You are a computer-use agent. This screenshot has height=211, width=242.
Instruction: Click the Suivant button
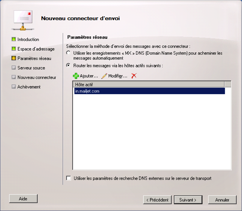coord(188,200)
